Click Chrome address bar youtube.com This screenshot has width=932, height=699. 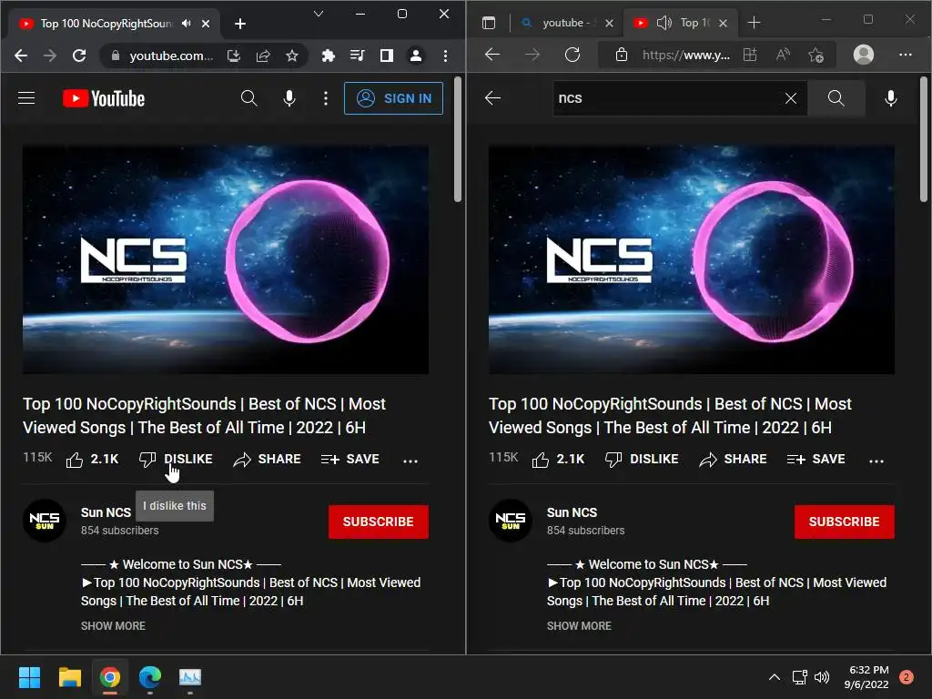click(171, 56)
